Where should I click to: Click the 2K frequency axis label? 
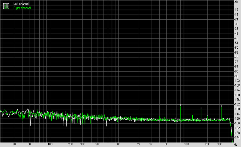click(139, 144)
